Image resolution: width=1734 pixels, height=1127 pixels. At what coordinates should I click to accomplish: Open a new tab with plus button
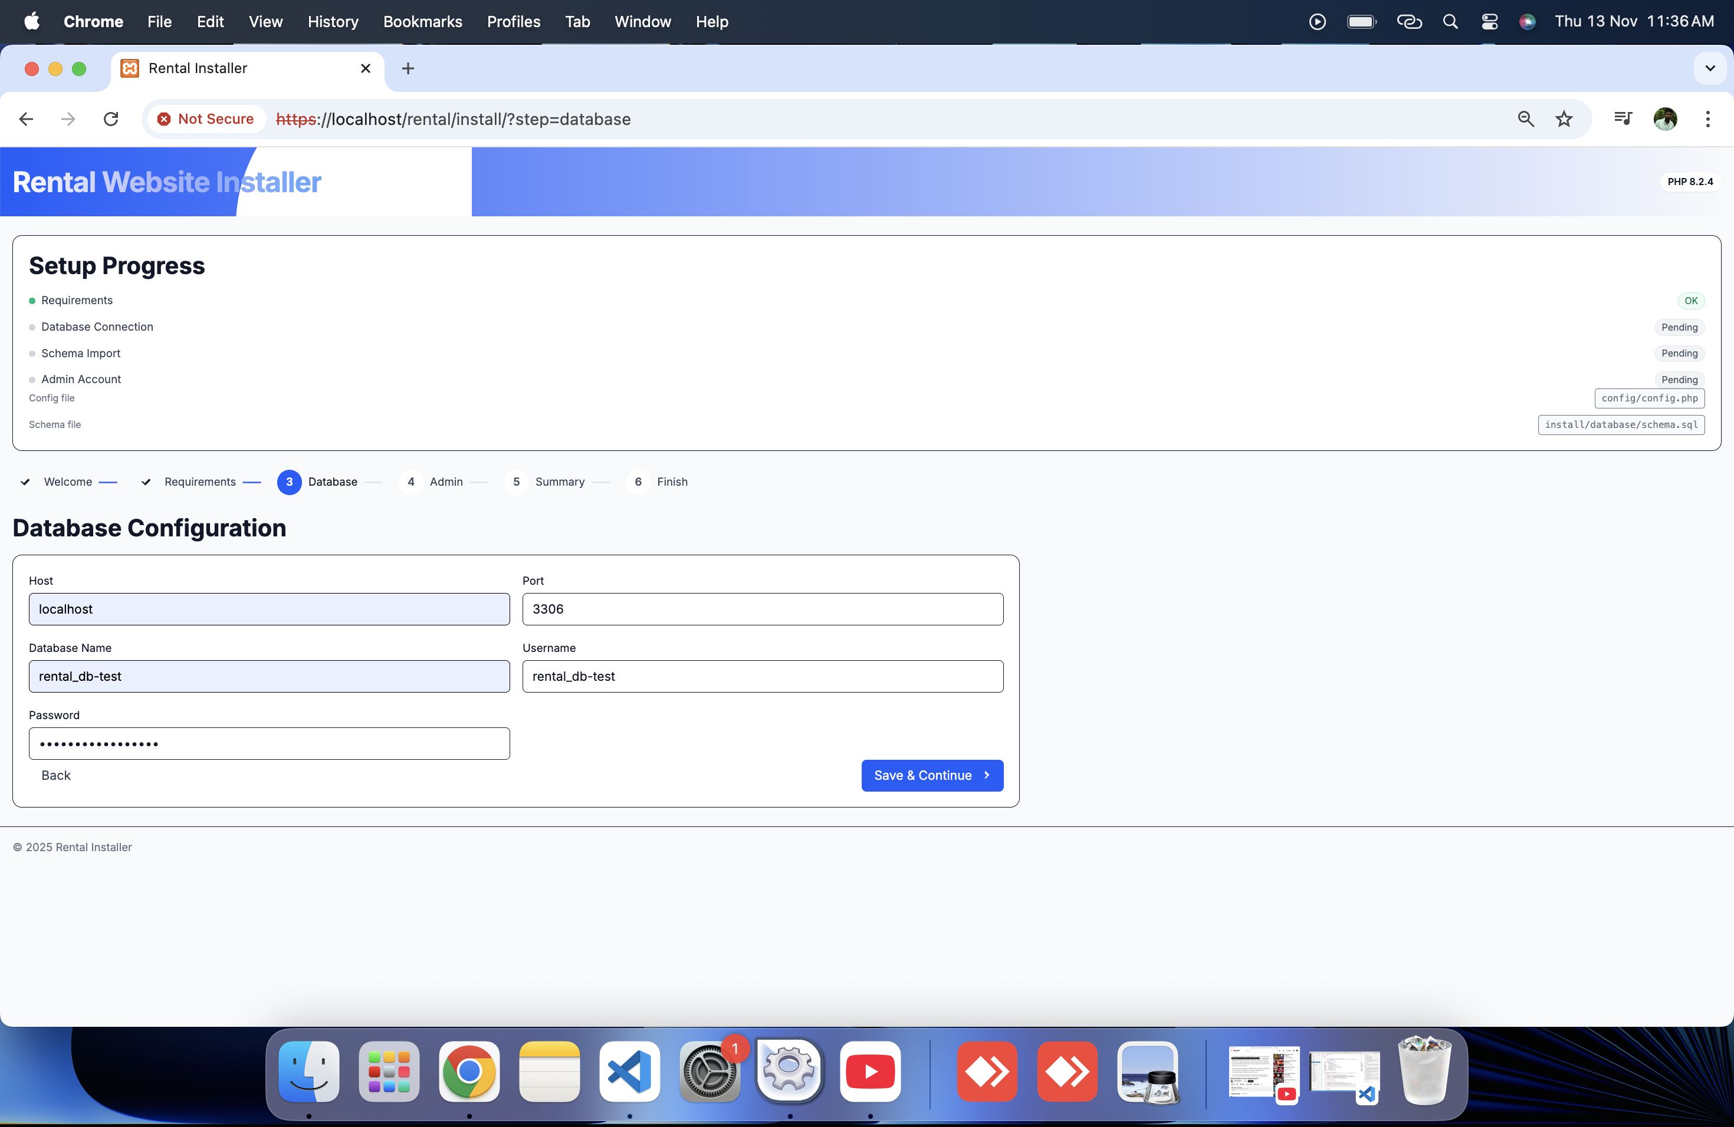[x=408, y=68]
